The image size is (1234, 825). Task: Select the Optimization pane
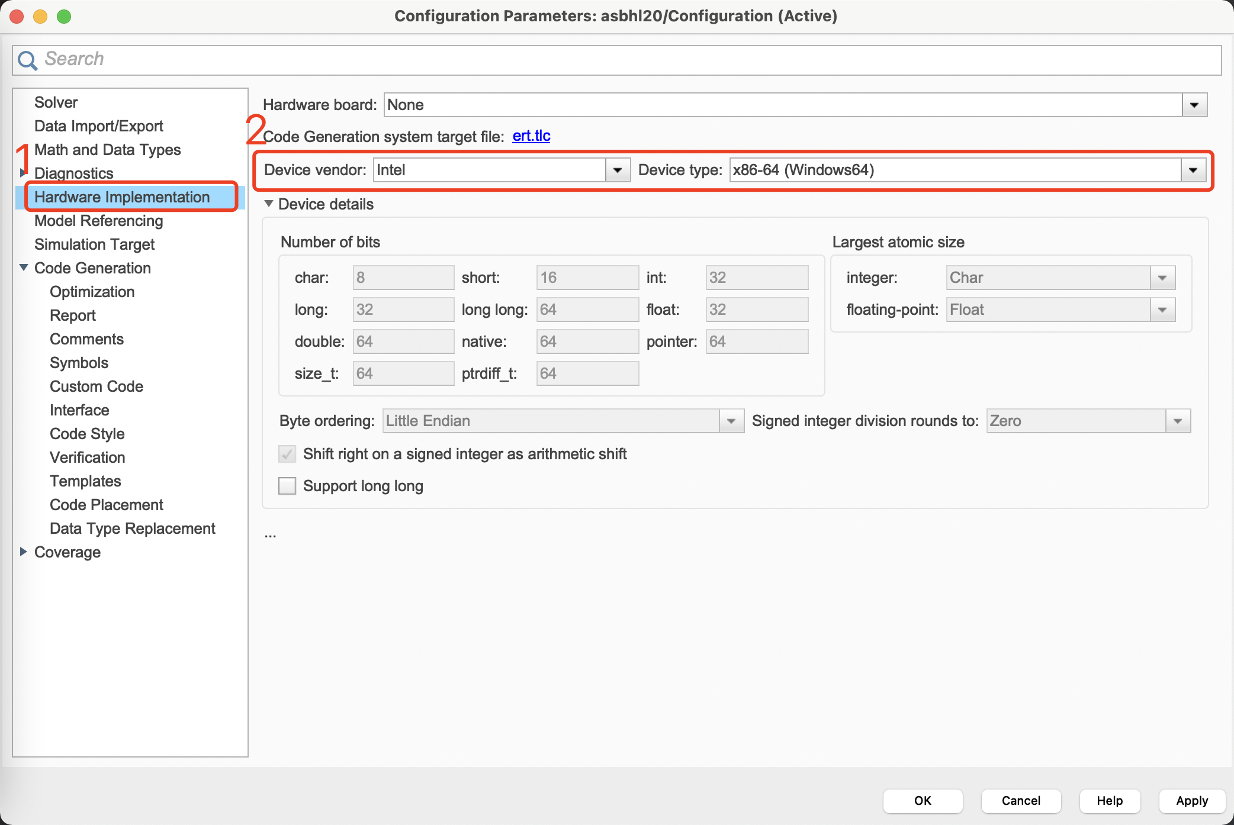tap(92, 292)
